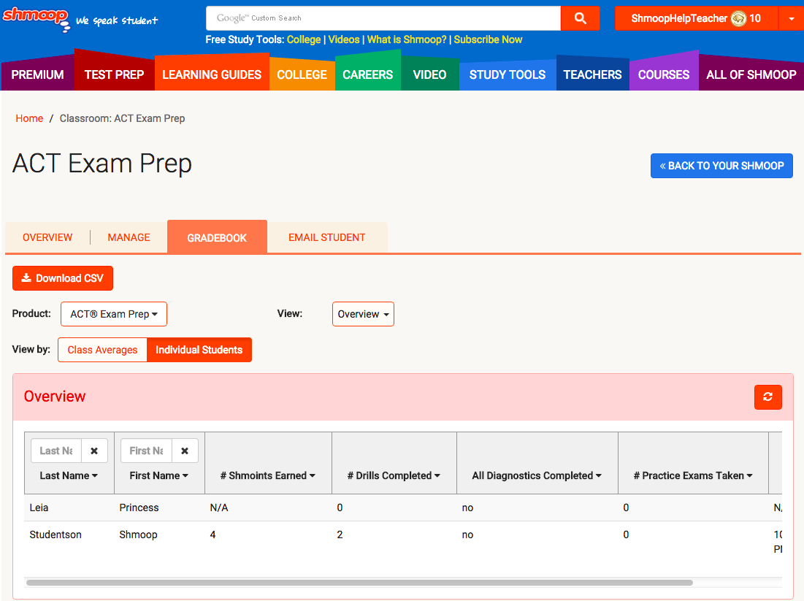Viewport: 804px width, 601px height.
Task: Click the Last Name filter input
Action: [56, 451]
